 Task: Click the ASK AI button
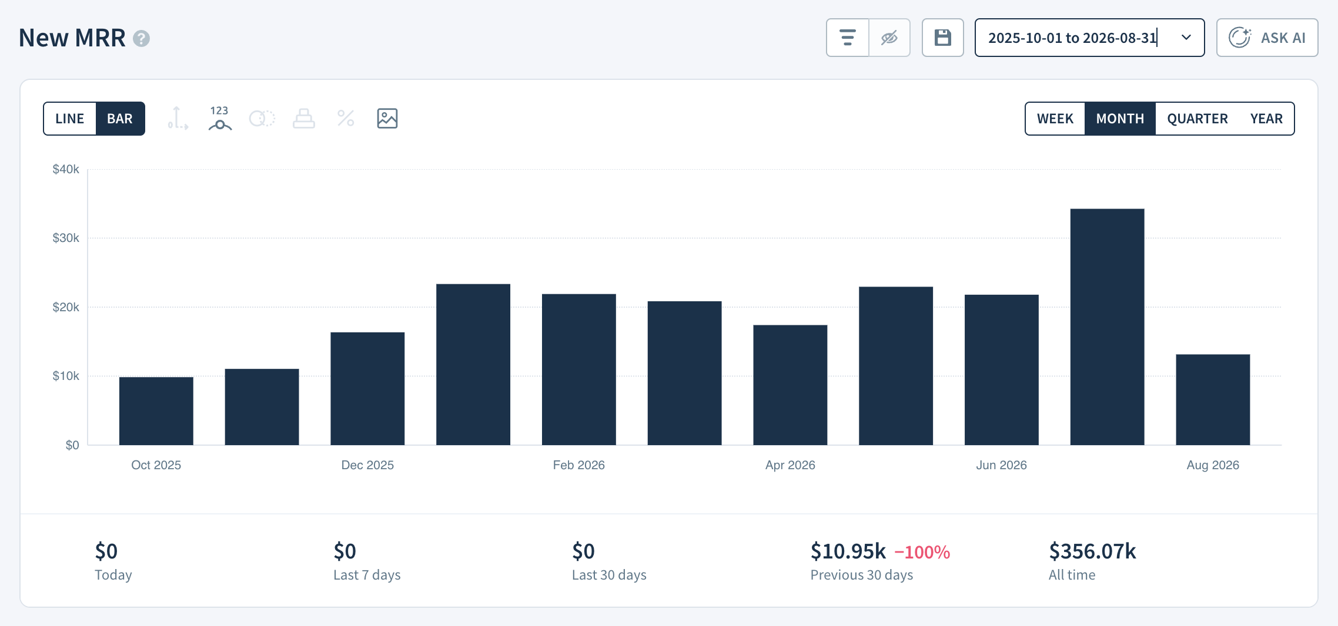click(1267, 38)
